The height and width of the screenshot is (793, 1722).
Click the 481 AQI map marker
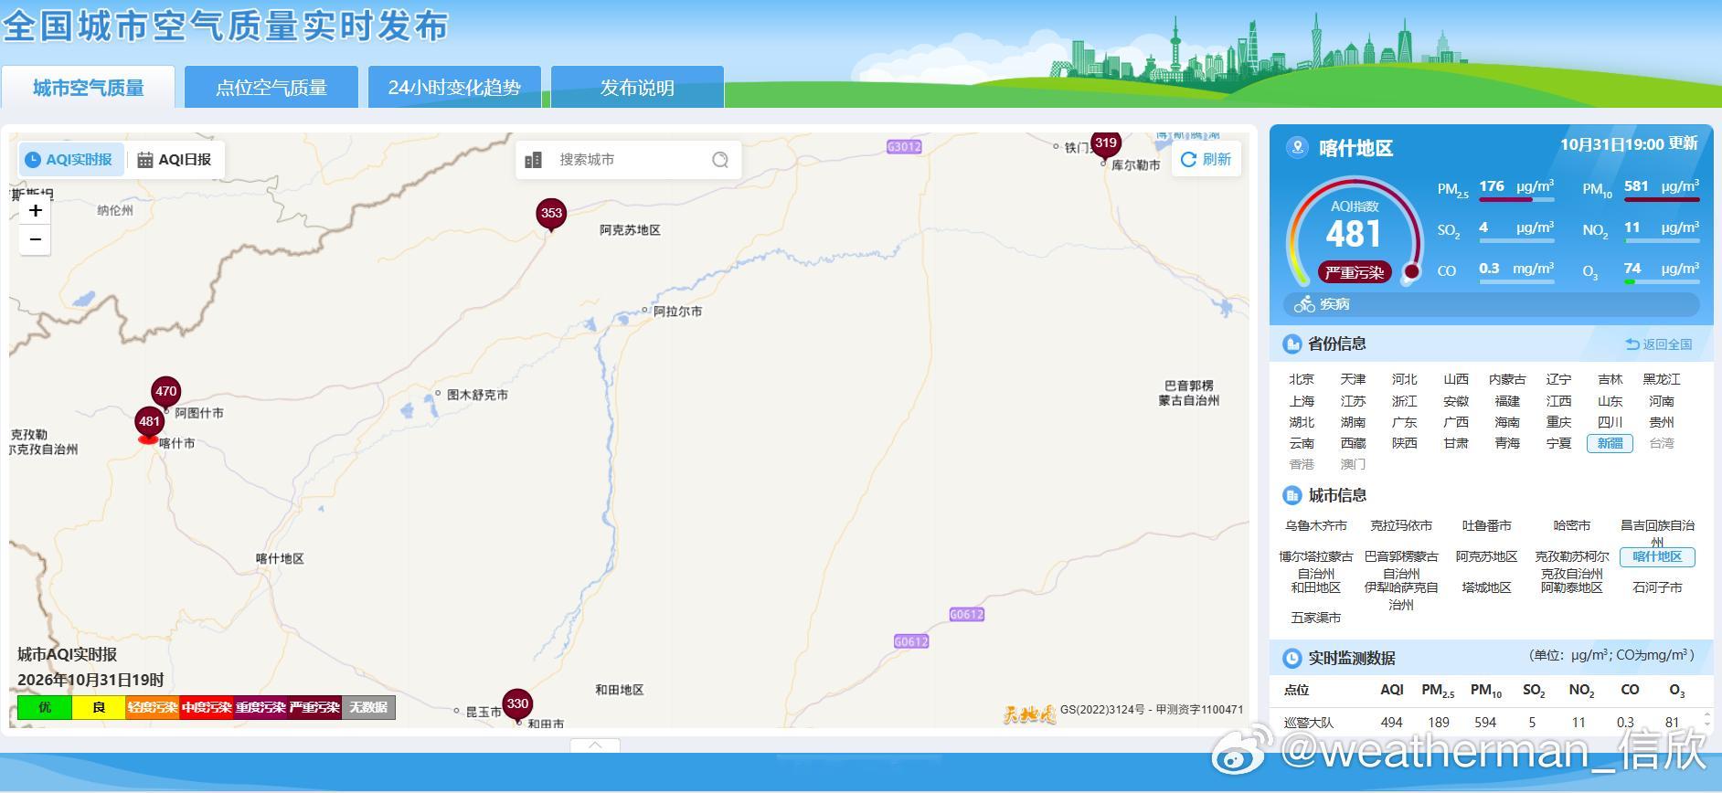coord(149,424)
